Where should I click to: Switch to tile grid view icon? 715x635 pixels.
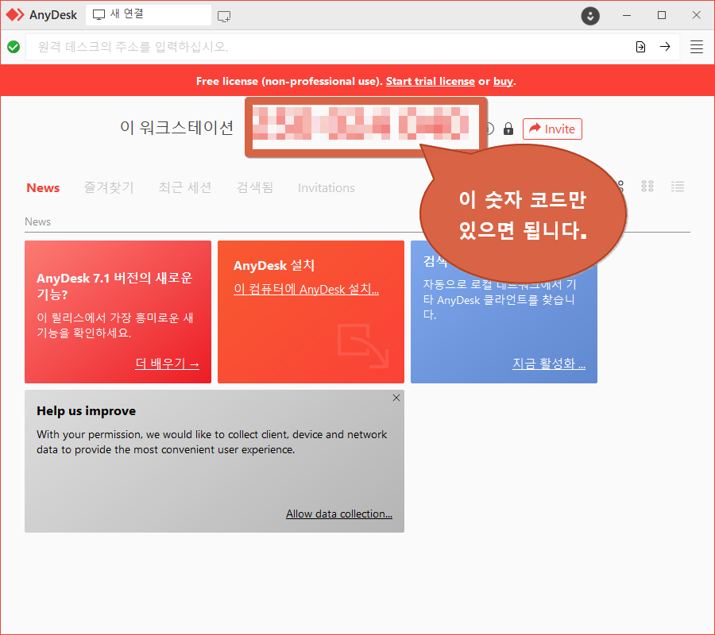[647, 186]
